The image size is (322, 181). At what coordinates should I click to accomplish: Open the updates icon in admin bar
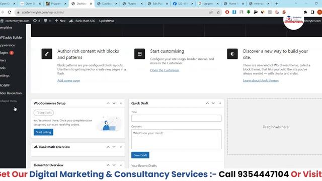coord(36,21)
